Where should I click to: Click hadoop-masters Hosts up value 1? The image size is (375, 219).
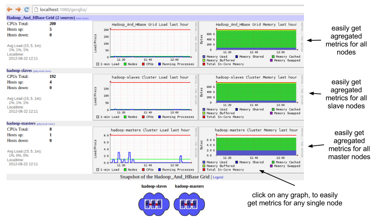click(x=50, y=135)
